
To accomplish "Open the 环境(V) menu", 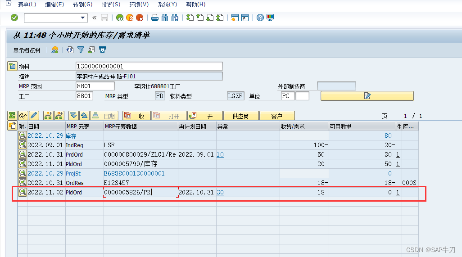I will coord(139,5).
